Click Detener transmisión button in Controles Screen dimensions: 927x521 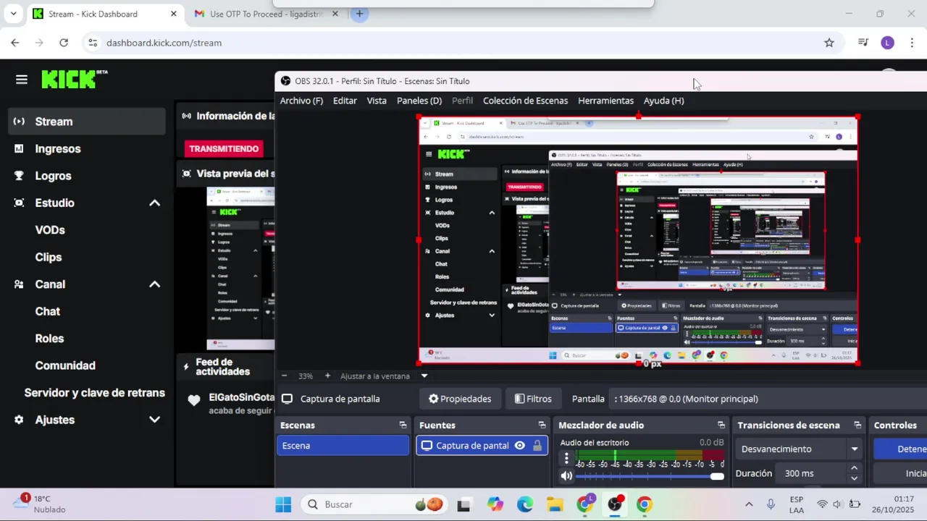click(x=900, y=449)
